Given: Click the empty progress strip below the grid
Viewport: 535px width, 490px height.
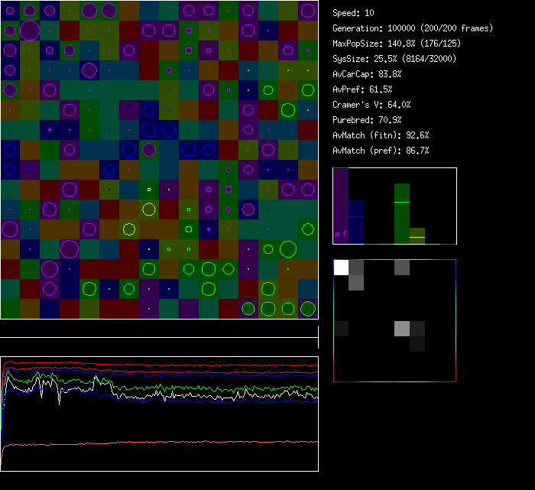Looking at the screenshot, I should click(159, 329).
